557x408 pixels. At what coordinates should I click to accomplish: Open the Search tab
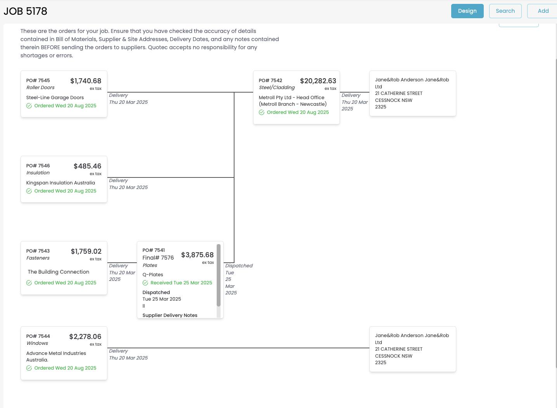pos(505,11)
